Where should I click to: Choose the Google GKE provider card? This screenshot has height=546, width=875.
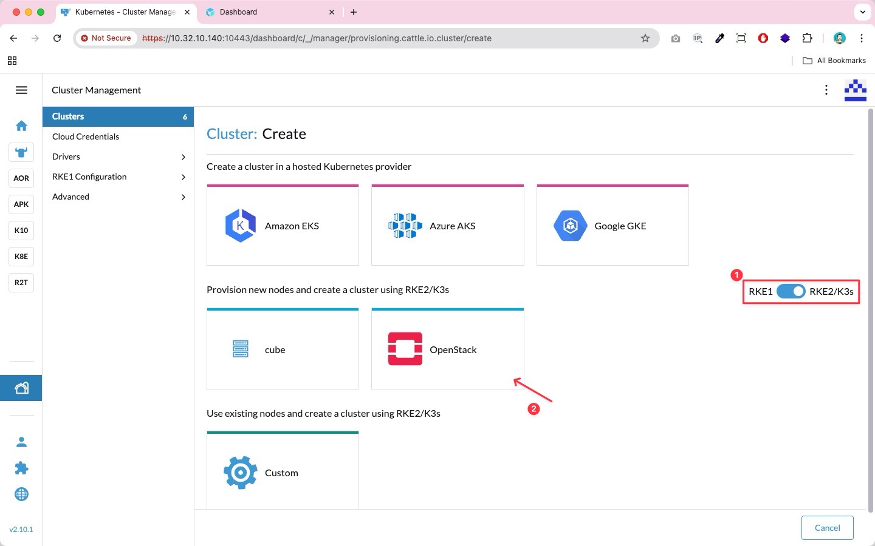click(612, 225)
